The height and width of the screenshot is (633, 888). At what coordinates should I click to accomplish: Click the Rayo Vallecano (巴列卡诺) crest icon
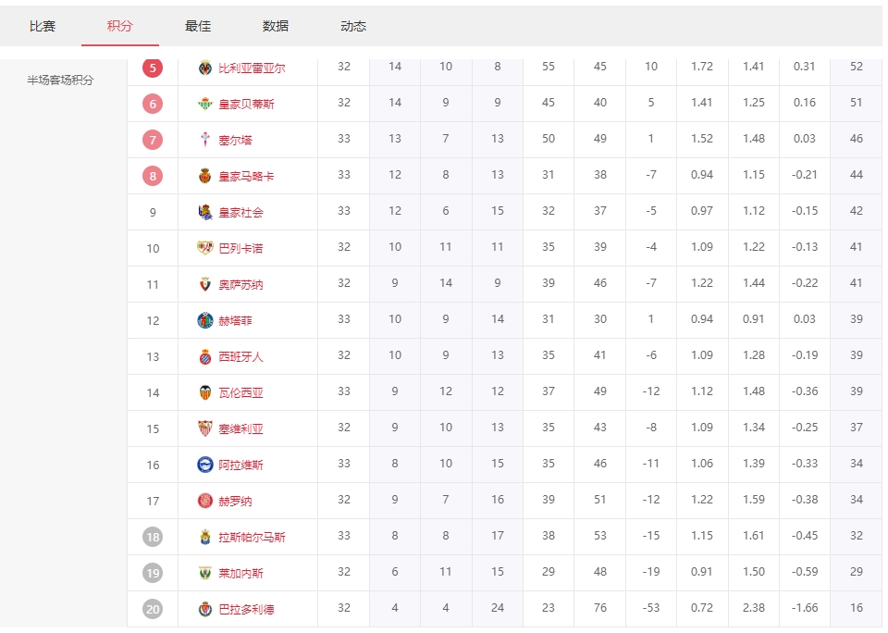pyautogui.click(x=205, y=248)
